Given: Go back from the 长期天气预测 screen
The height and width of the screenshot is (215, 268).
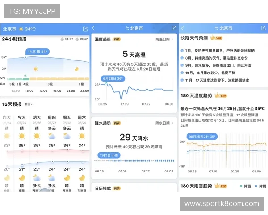Looking at the screenshot, I should point(183,28).
